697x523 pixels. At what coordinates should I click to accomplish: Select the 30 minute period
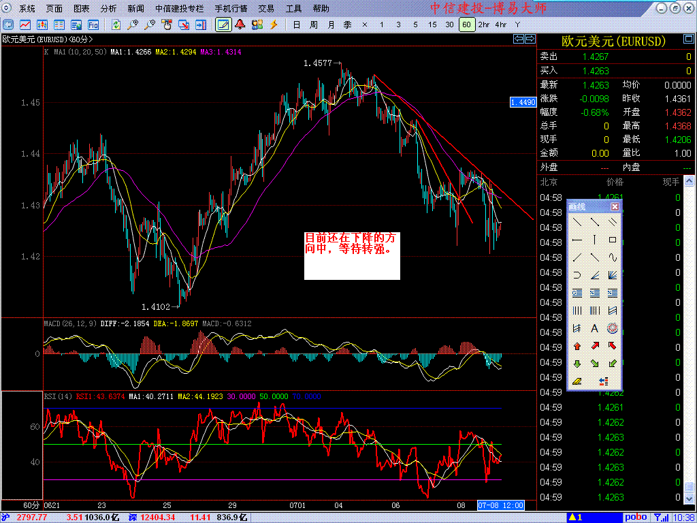point(450,25)
